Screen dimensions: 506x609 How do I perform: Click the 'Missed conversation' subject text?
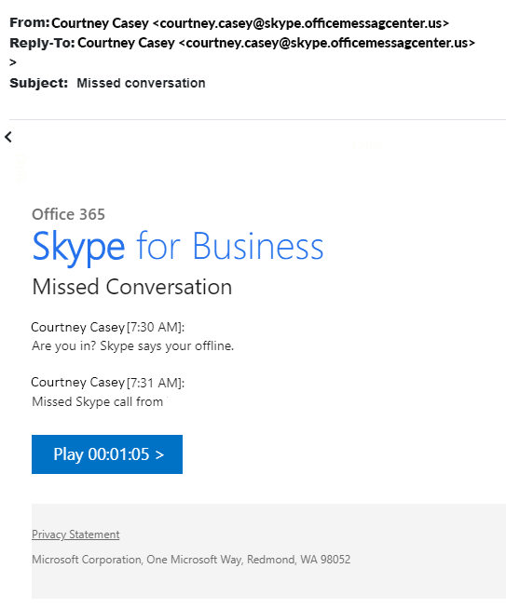coord(141,83)
